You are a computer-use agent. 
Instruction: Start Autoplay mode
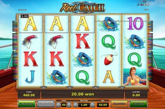27,104
